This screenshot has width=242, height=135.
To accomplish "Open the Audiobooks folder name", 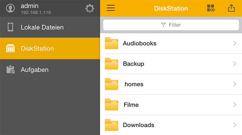I will 140,43.
